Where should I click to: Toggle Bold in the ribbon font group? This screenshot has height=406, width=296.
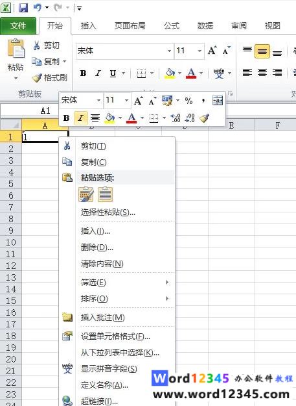point(83,73)
